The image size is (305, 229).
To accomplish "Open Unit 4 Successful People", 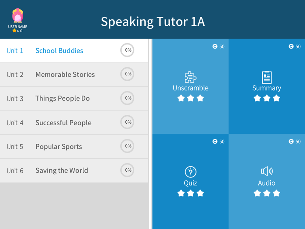I will click(x=74, y=123).
